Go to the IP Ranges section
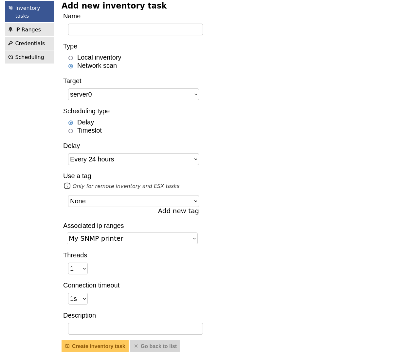Viewport: 419px width, 352px height. point(29,29)
